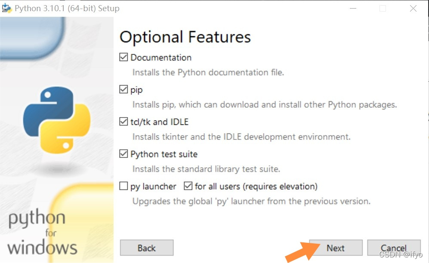Uncheck 'for all users (requires elevation)'
The width and height of the screenshot is (429, 263).
coord(188,185)
